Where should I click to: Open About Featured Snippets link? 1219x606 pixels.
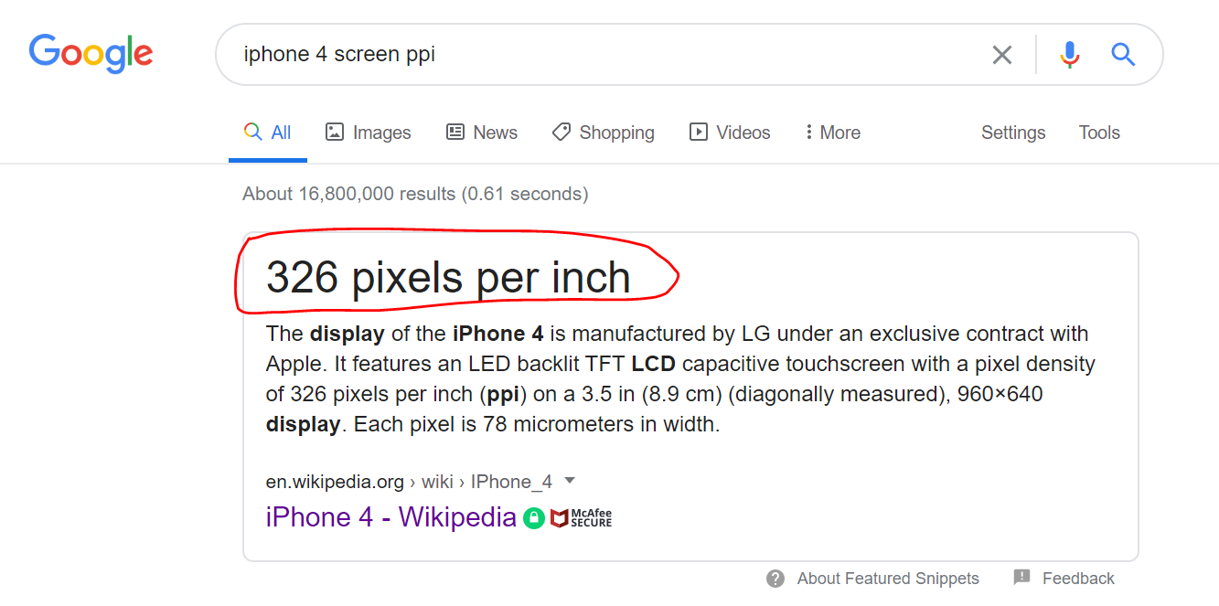pyautogui.click(x=888, y=579)
